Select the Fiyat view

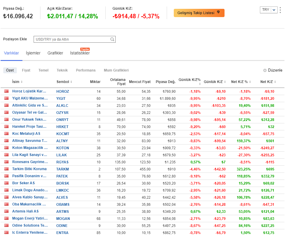[26, 70]
